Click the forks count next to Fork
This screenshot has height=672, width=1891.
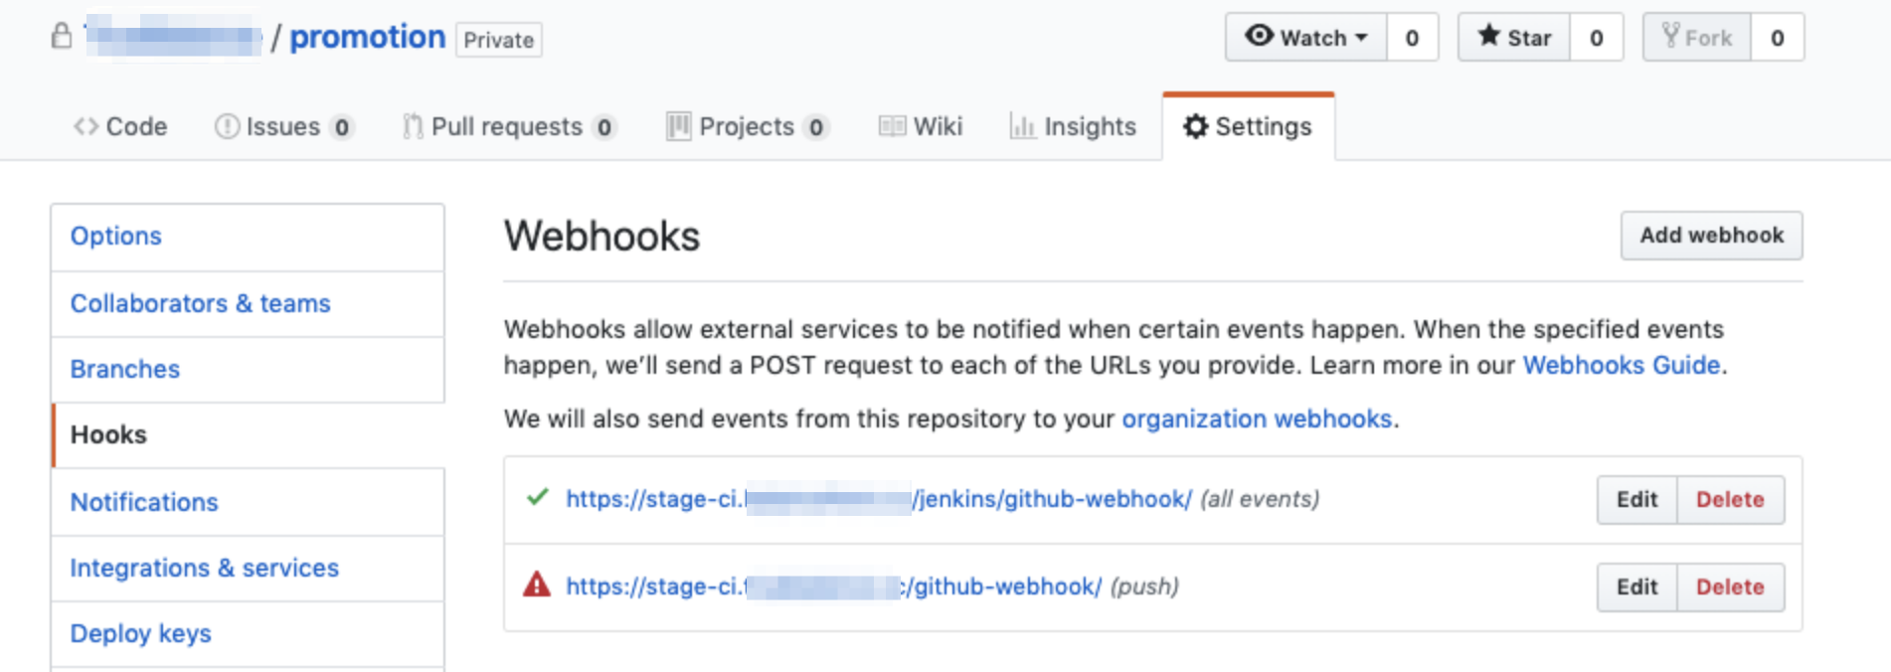[1778, 38]
